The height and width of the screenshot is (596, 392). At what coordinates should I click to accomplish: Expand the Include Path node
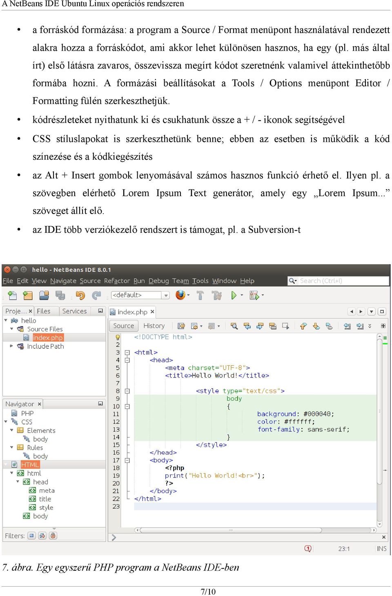[11, 346]
